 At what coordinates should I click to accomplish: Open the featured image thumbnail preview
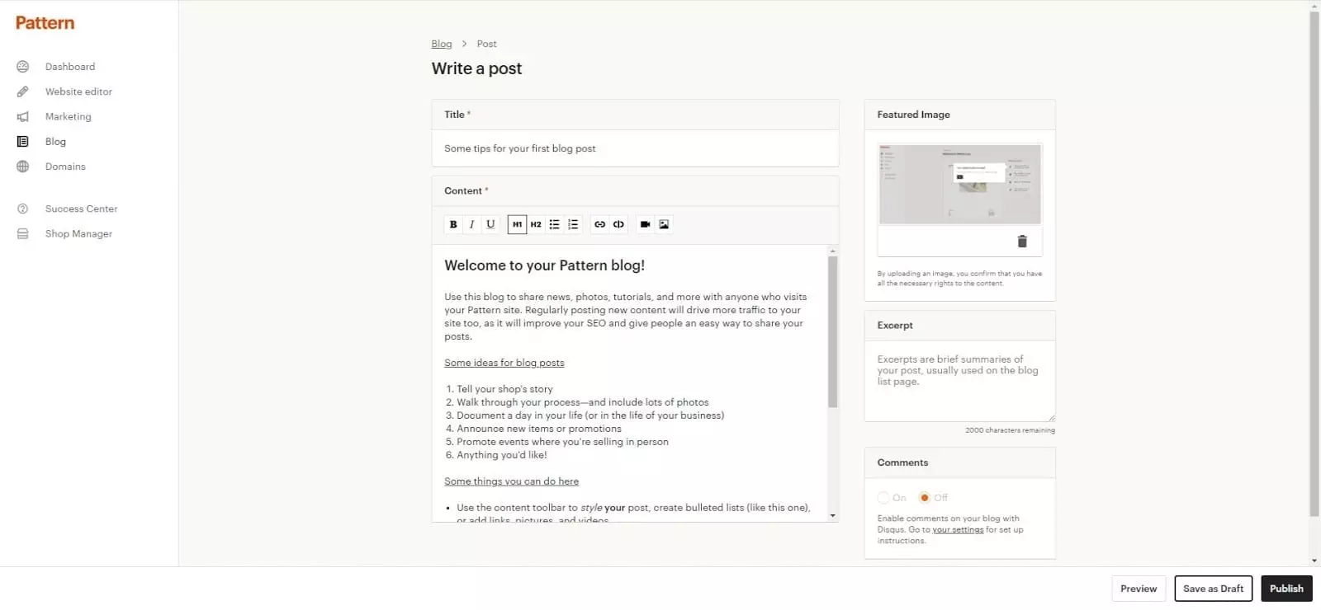coord(959,184)
